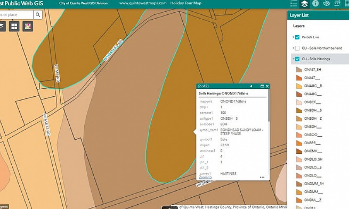
Task: Click the BONSTEEL RD road label
Action: [113, 50]
